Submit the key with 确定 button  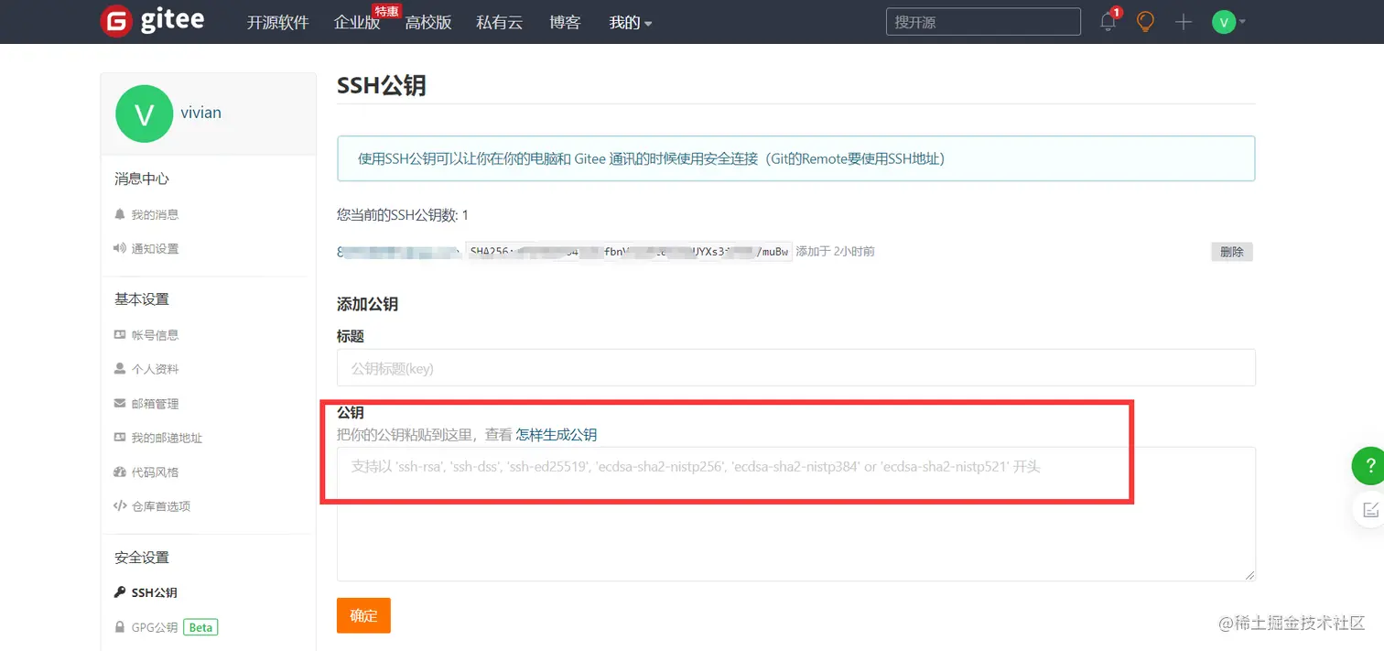pos(363,615)
